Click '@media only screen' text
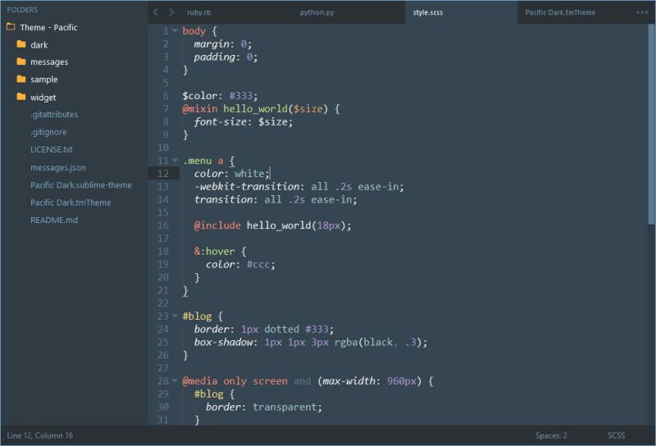This screenshot has width=656, height=446. point(235,380)
